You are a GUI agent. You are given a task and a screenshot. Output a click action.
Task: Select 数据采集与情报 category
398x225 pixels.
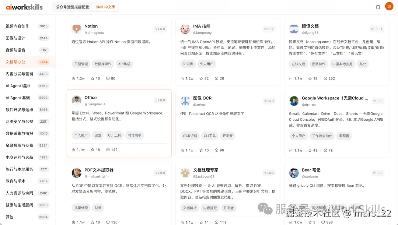point(27,133)
